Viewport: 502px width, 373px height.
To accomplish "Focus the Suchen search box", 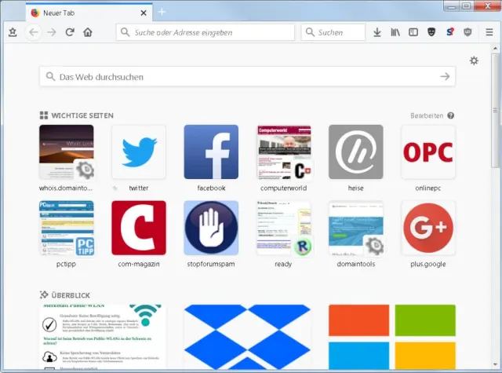I will 333,32.
